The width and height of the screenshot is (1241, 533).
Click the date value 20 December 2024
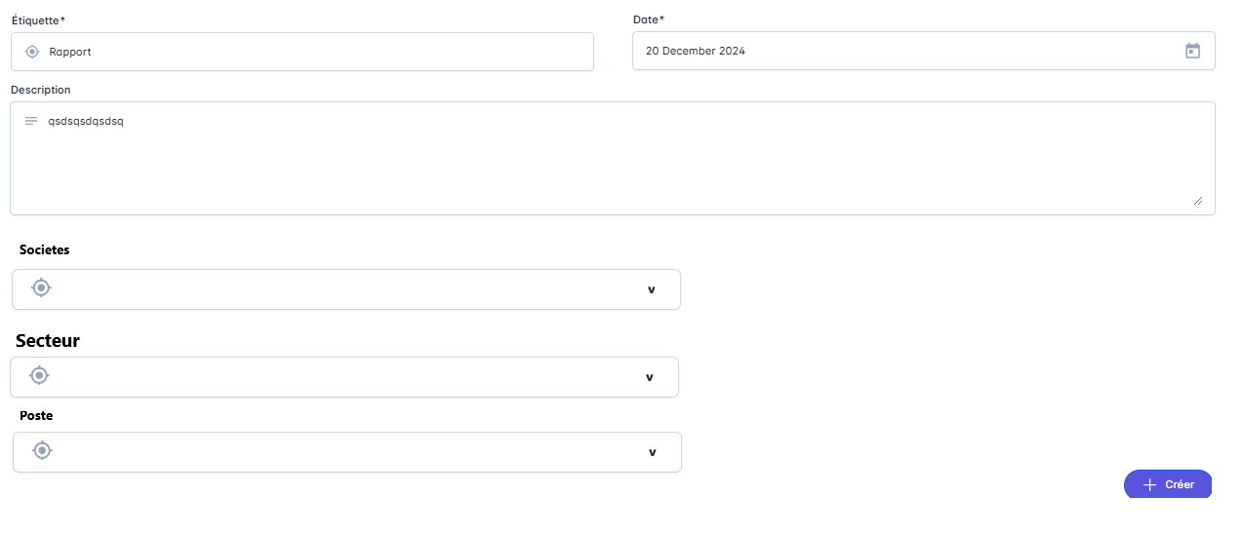[x=696, y=51]
